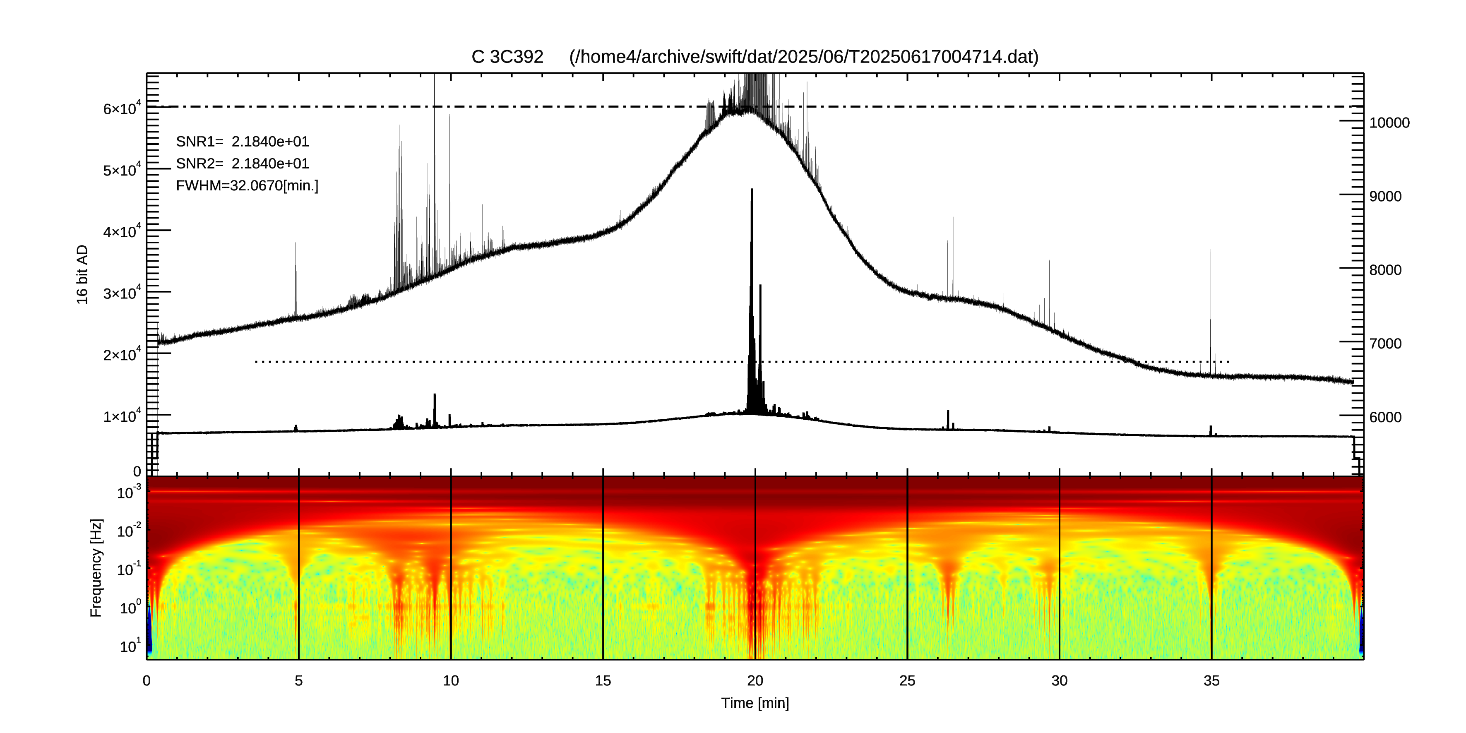
Task: Click the time axis label 15
Action: 603,680
